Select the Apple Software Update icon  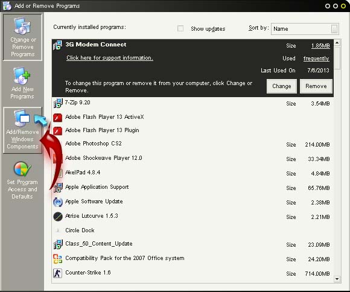click(x=58, y=202)
